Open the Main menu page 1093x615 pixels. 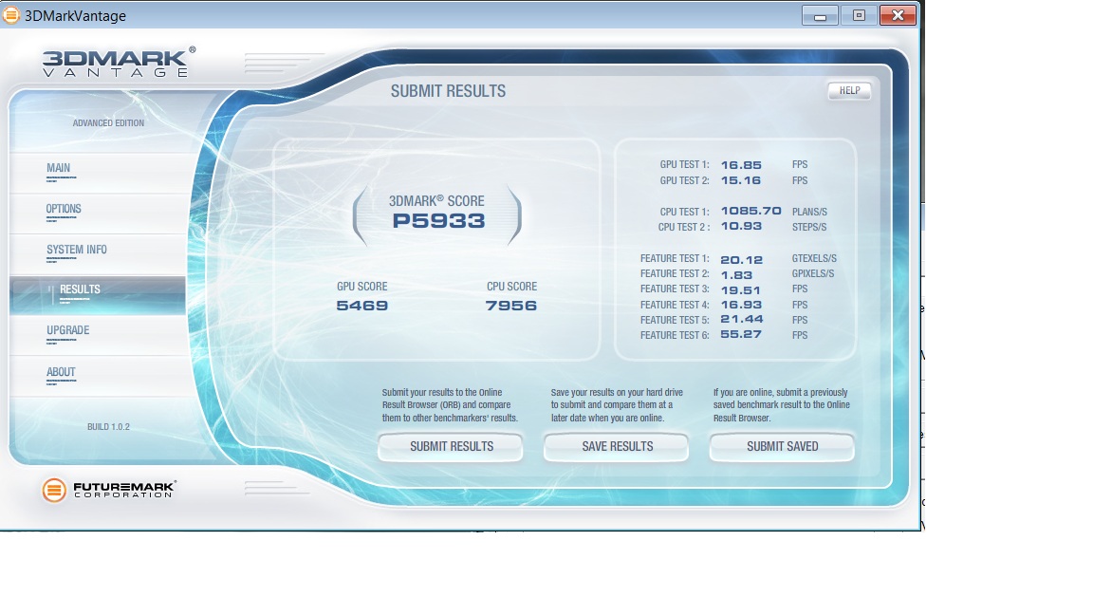tap(98, 172)
